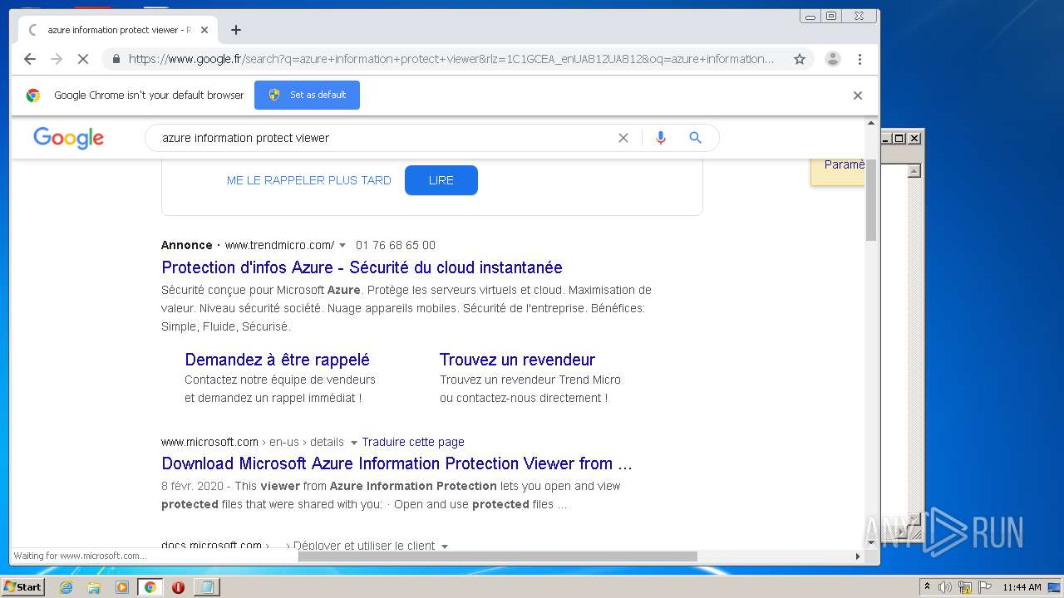Open the Windows Start menu
Image resolution: width=1064 pixels, height=598 pixels.
[x=22, y=587]
